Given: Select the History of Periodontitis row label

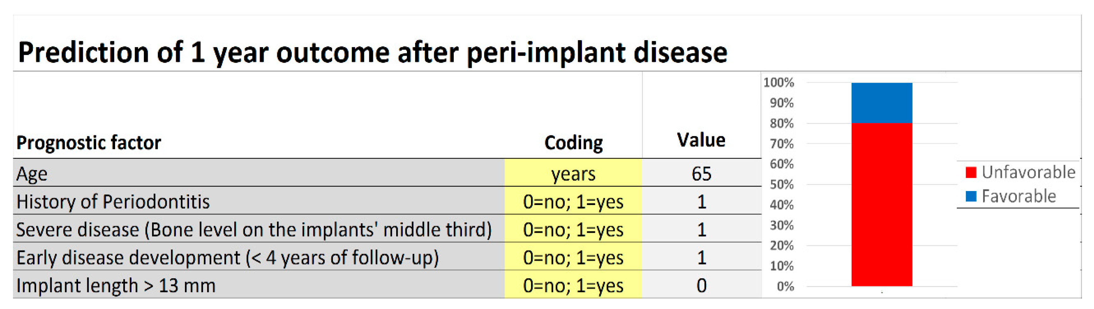Looking at the screenshot, I should (x=113, y=201).
